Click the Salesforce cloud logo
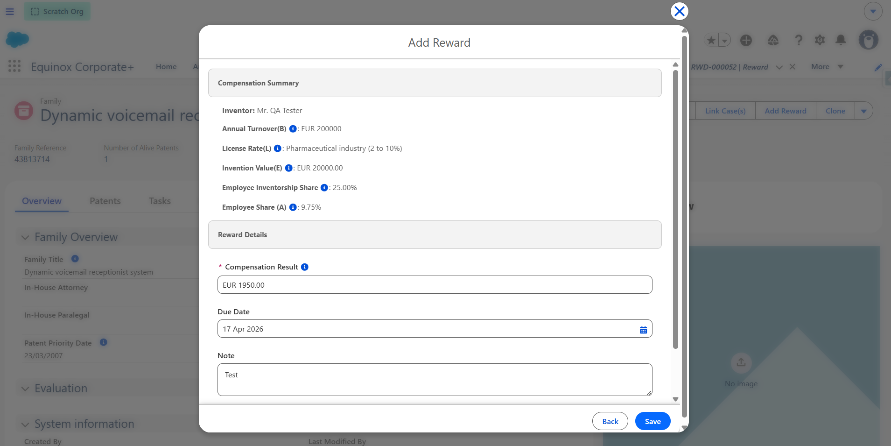Screen dimensions: 891x446 17,39
